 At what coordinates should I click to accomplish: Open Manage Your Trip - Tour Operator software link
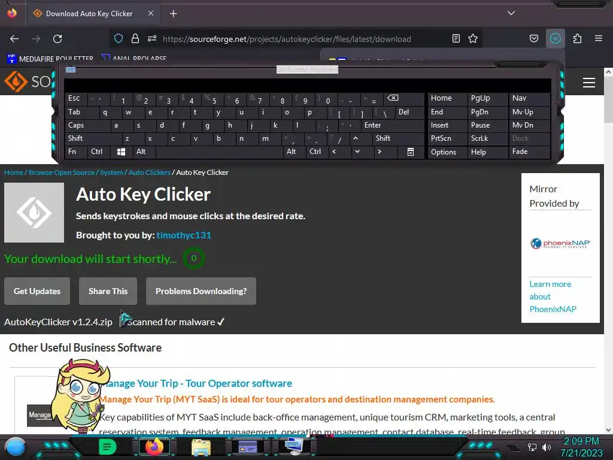[x=198, y=383]
